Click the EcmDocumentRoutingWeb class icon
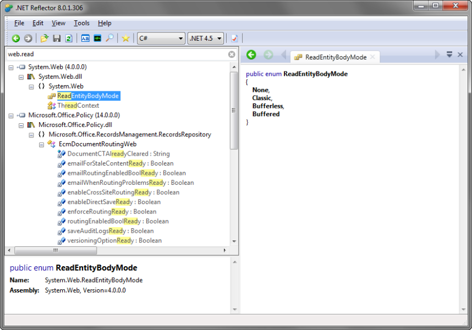 point(52,144)
